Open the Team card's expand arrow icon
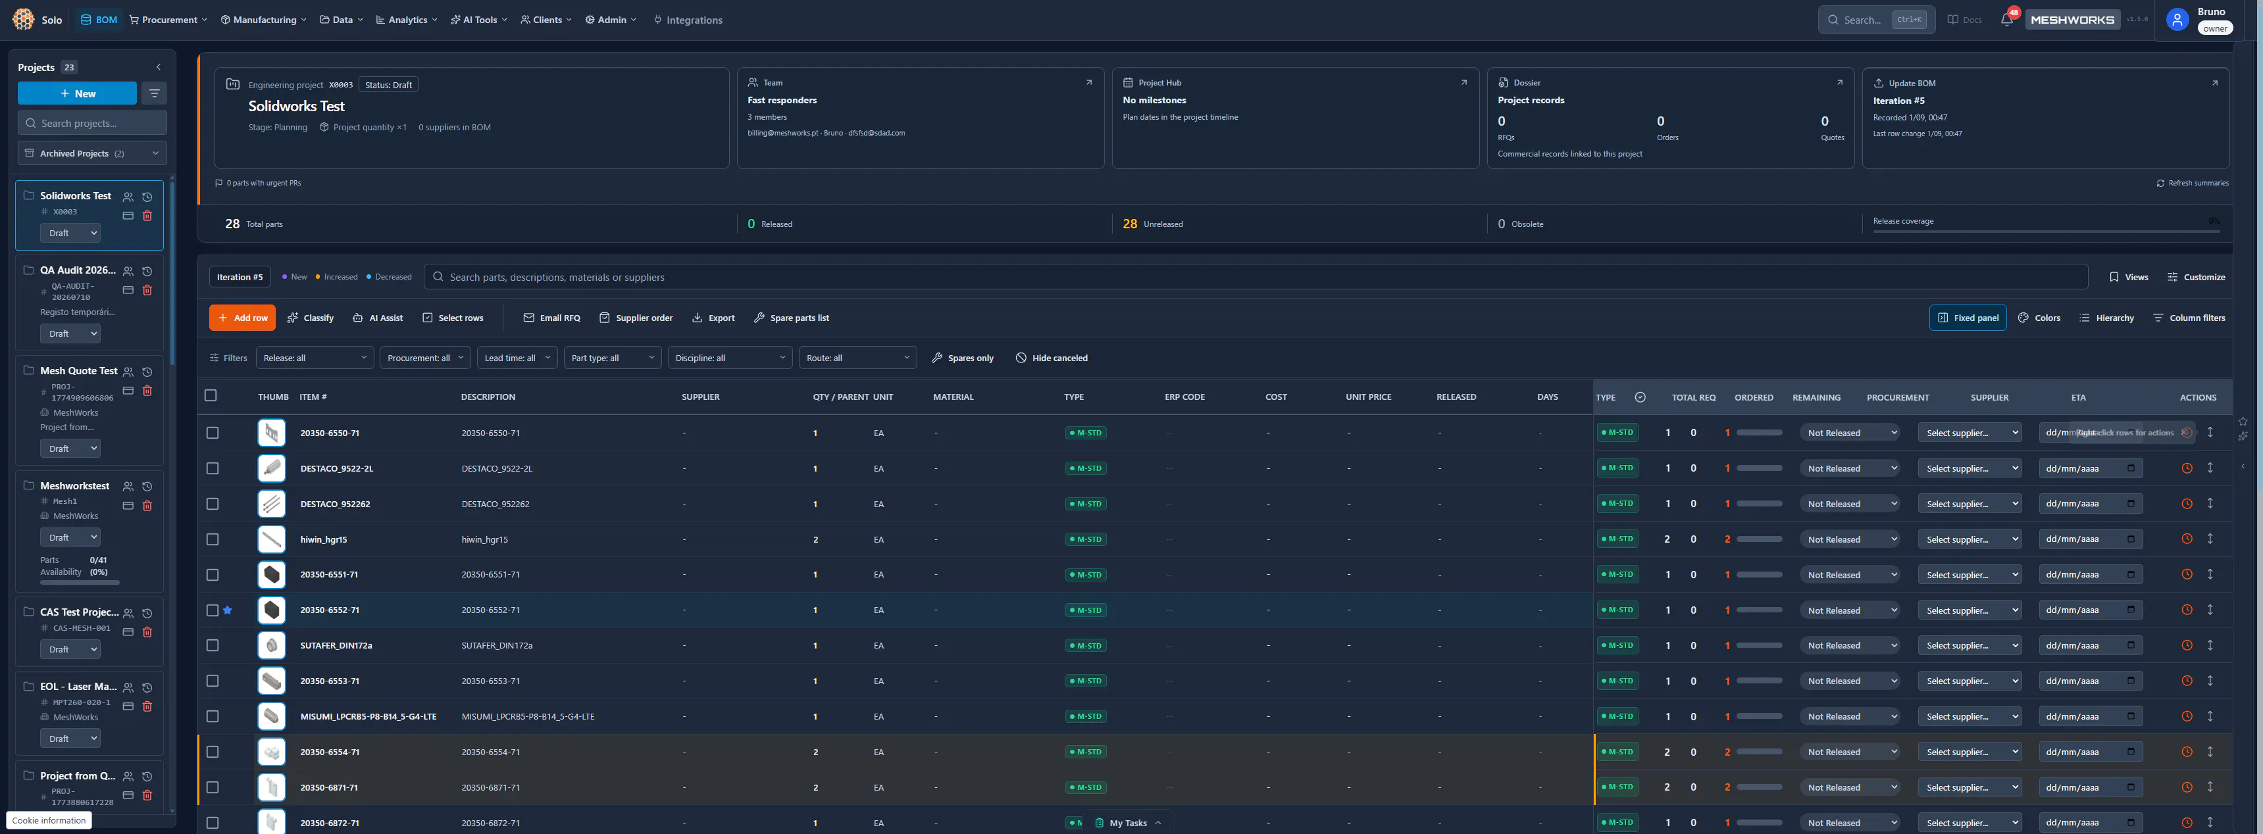2263x834 pixels. point(1089,82)
